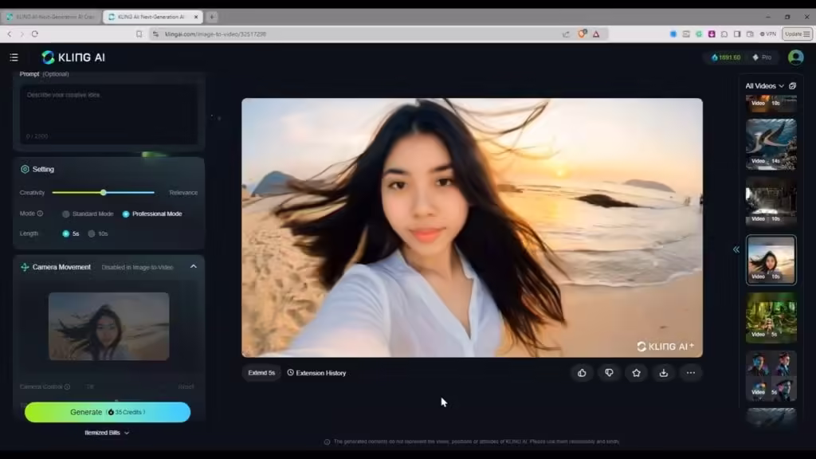816x459 pixels.
Task: Click the main generated video preview
Action: pos(472,227)
